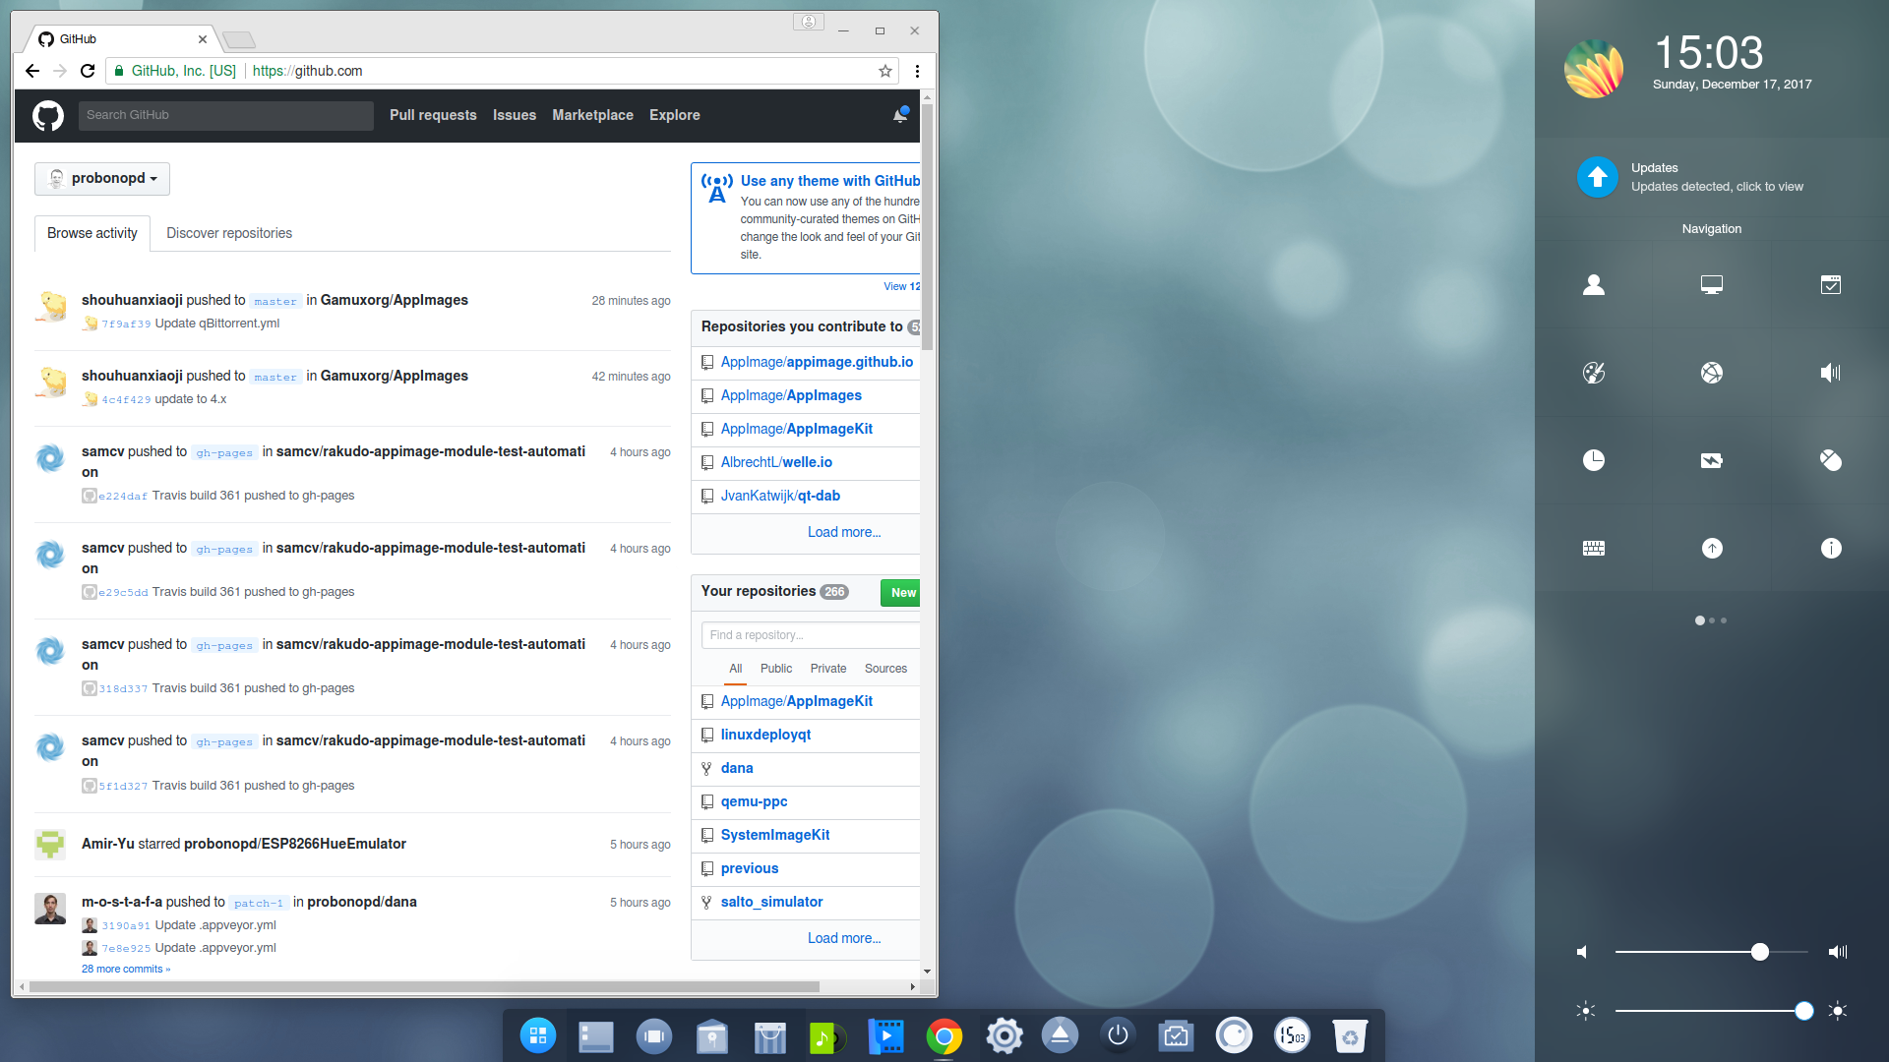Open the power button in dock
This screenshot has height=1062, width=1889.
[x=1118, y=1035]
